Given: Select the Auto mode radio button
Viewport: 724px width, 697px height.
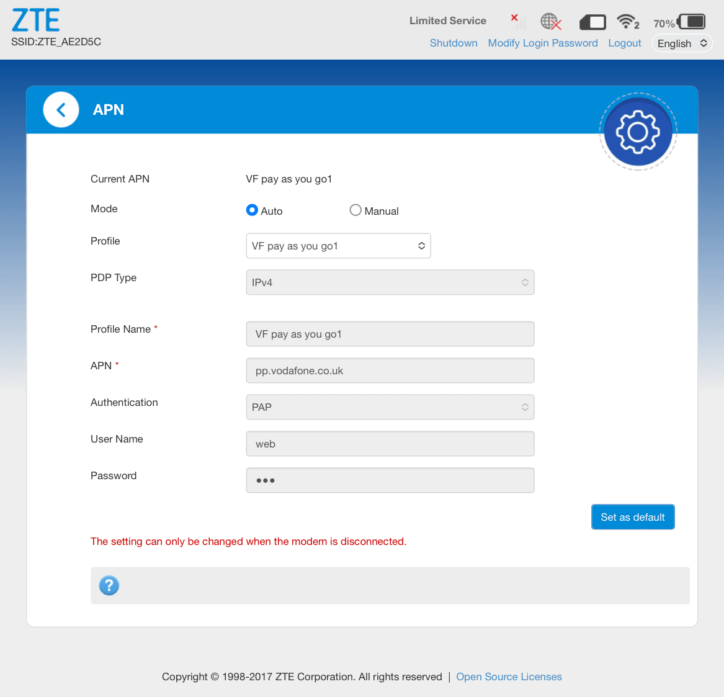Looking at the screenshot, I should coord(252,210).
